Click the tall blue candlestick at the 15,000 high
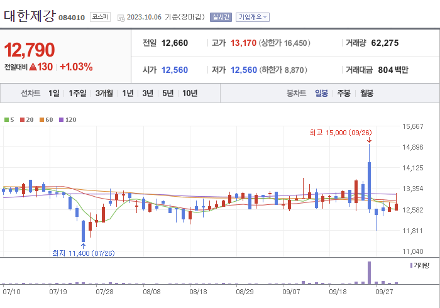Screen dimensions: 440x308 pos(370,178)
